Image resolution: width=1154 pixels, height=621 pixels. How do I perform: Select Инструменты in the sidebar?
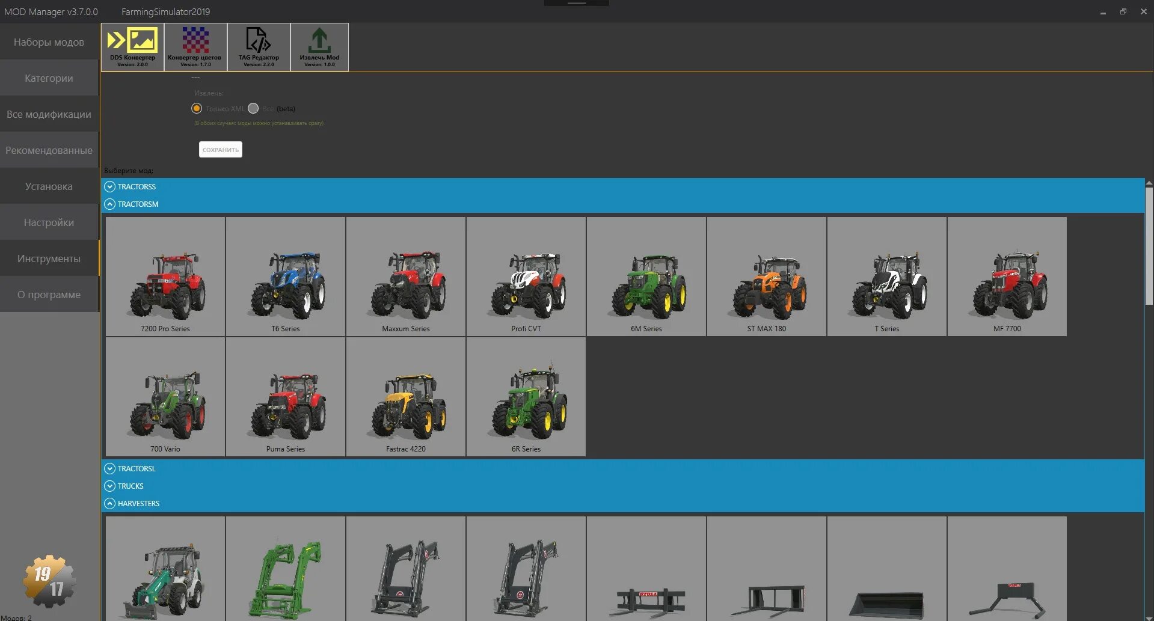click(x=49, y=258)
